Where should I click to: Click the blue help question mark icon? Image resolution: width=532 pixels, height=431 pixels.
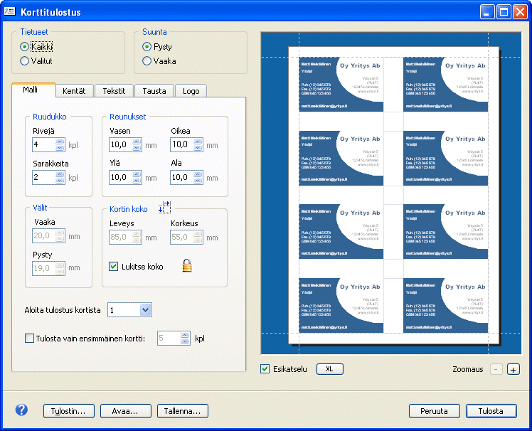coord(21,410)
